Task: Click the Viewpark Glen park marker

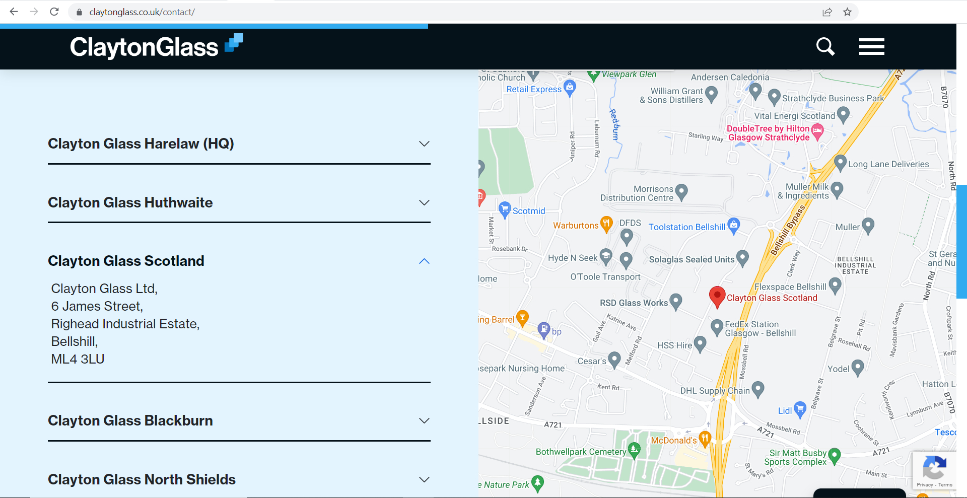Action: (594, 75)
